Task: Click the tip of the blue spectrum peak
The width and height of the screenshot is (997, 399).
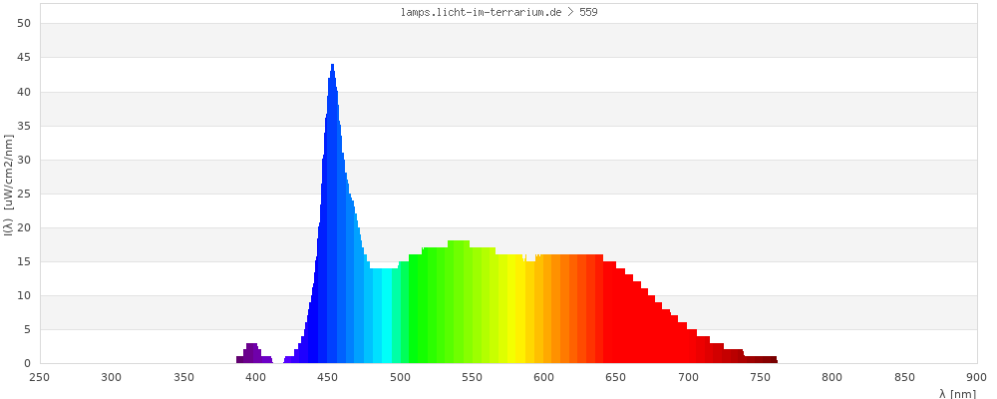Action: [332, 67]
